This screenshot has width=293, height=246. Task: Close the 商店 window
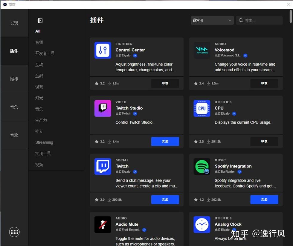click(x=289, y=4)
